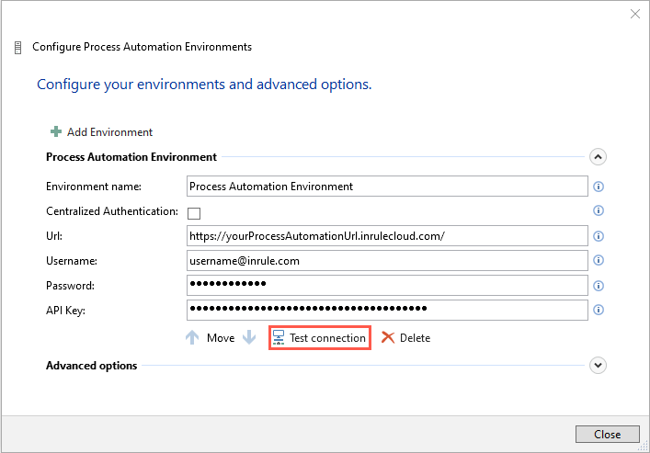
Task: Enable the Centralized Authentication checkbox
Action: 194,213
